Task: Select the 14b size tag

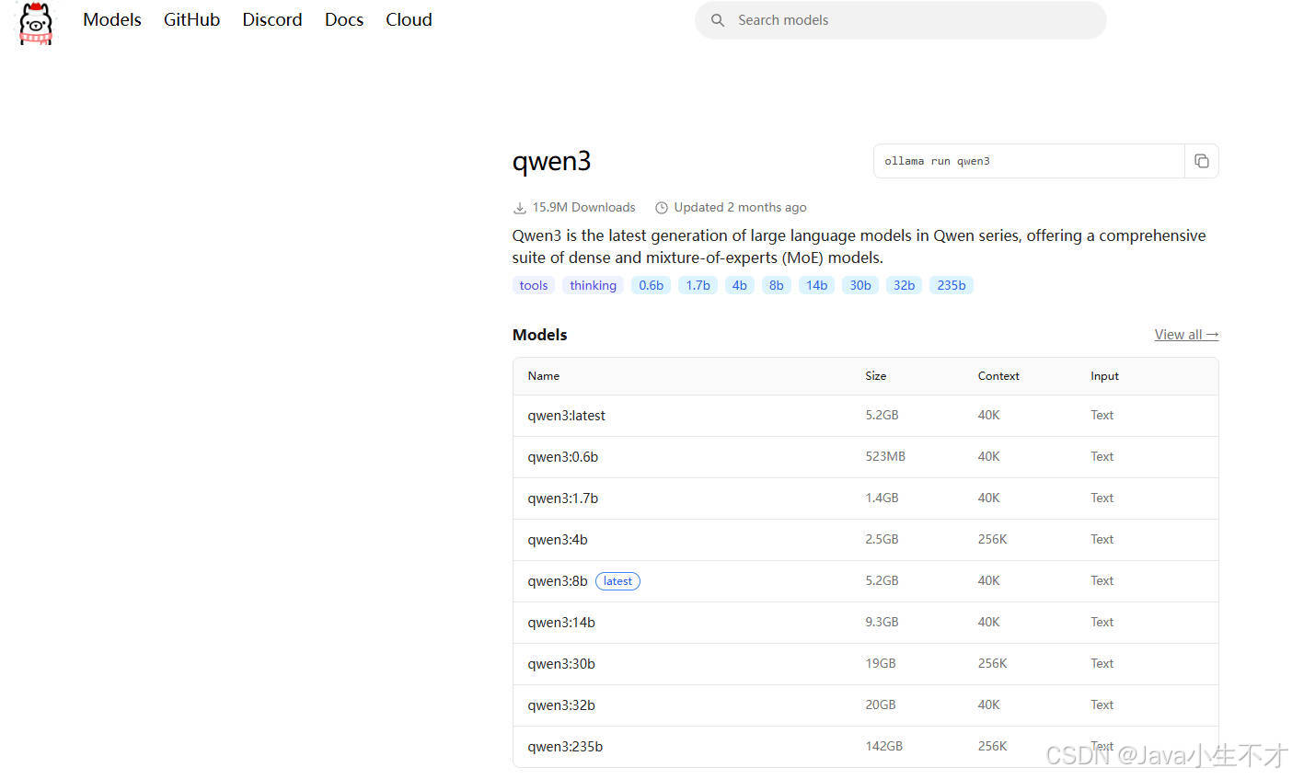Action: pos(817,285)
